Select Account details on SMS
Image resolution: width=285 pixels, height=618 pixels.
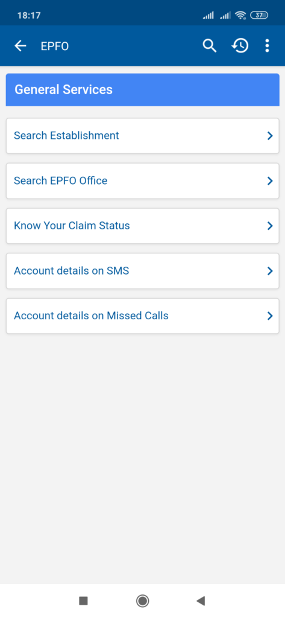[x=142, y=271]
